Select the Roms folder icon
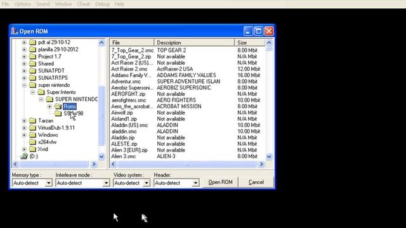Viewport: 406px width, 228px height. pos(58,106)
